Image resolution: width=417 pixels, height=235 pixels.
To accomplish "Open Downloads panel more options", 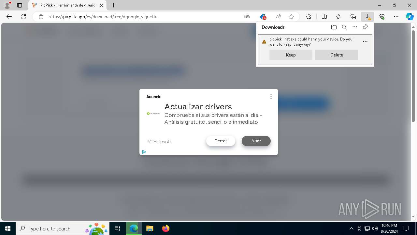I will (355, 27).
